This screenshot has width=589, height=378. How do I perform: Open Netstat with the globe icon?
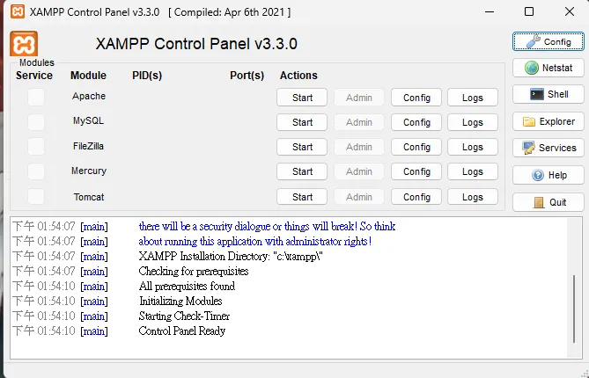click(532, 68)
